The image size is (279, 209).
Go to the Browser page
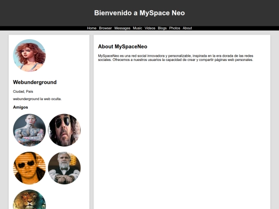(x=105, y=28)
